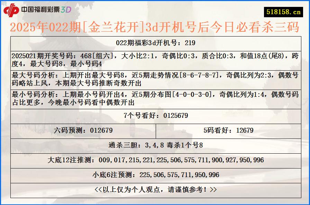Click the 大底12注推测 number list
The image size is (310, 205).
155,160
